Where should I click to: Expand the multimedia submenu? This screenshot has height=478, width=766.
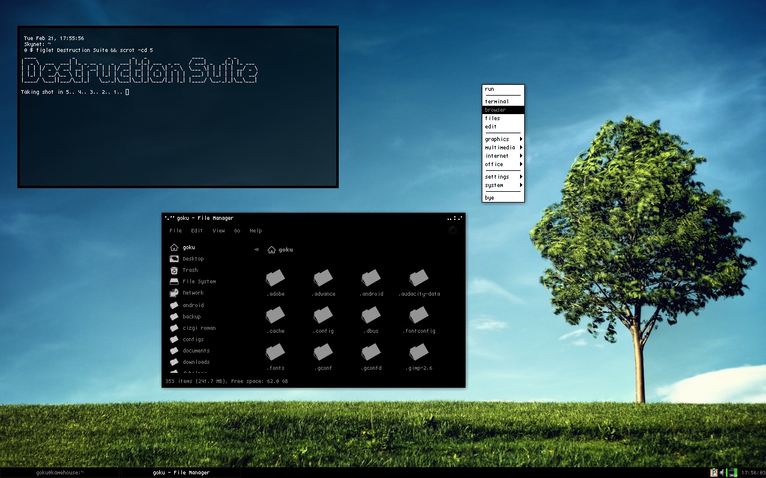tap(503, 148)
